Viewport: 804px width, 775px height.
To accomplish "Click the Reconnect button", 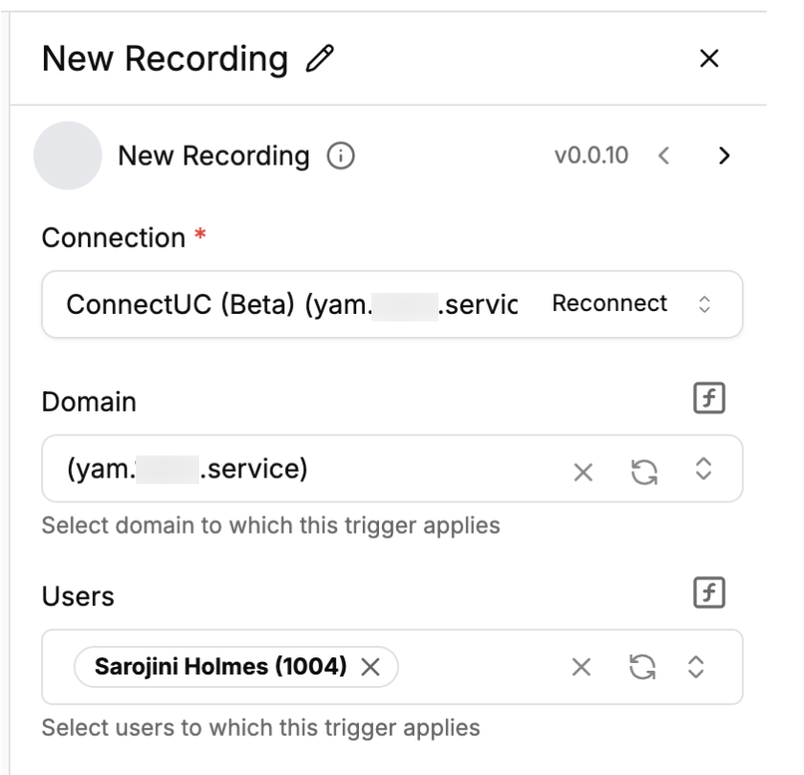I will (610, 303).
